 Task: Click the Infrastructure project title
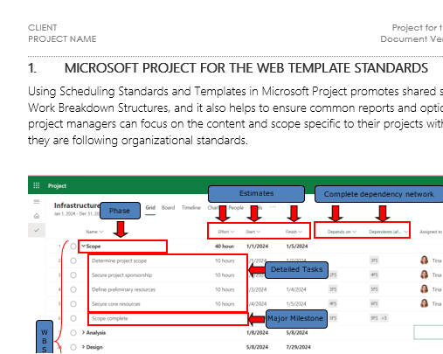(x=77, y=205)
